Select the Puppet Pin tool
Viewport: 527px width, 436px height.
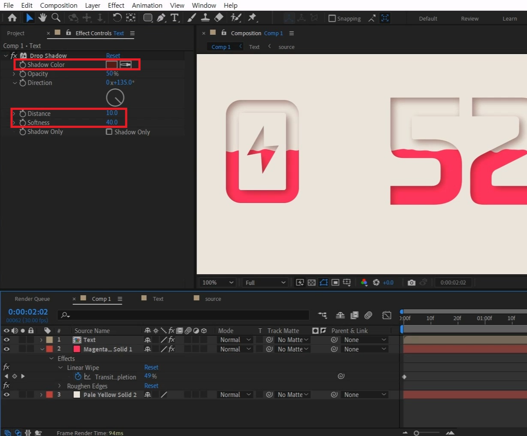(x=252, y=18)
